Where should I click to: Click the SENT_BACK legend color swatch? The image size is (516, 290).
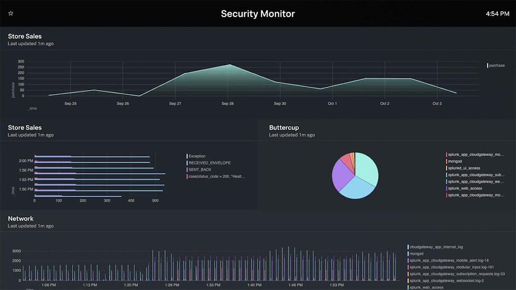coord(187,169)
